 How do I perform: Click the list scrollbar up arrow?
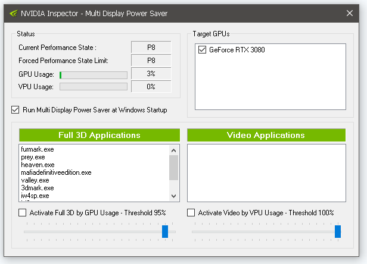[174, 150]
